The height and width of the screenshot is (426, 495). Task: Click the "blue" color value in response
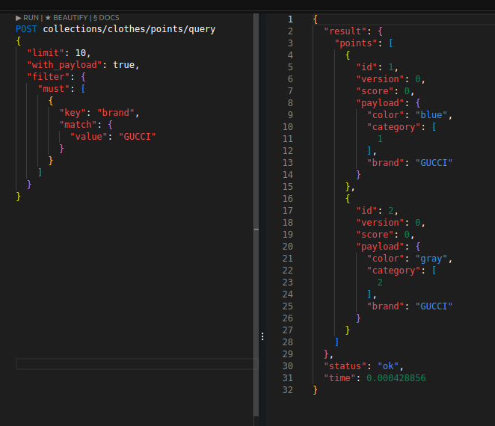point(433,115)
